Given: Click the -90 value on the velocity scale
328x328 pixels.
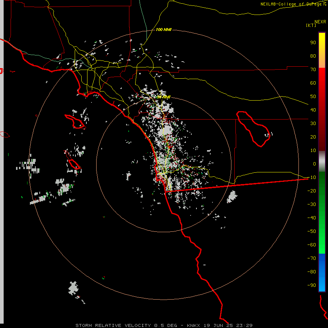Looking at the screenshot, I should point(312,285).
